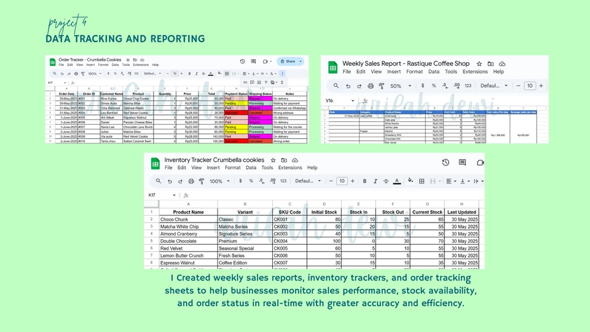590x332 pixels.
Task: Open Help menu in Weekly Sales Report window
Action: coord(498,71)
